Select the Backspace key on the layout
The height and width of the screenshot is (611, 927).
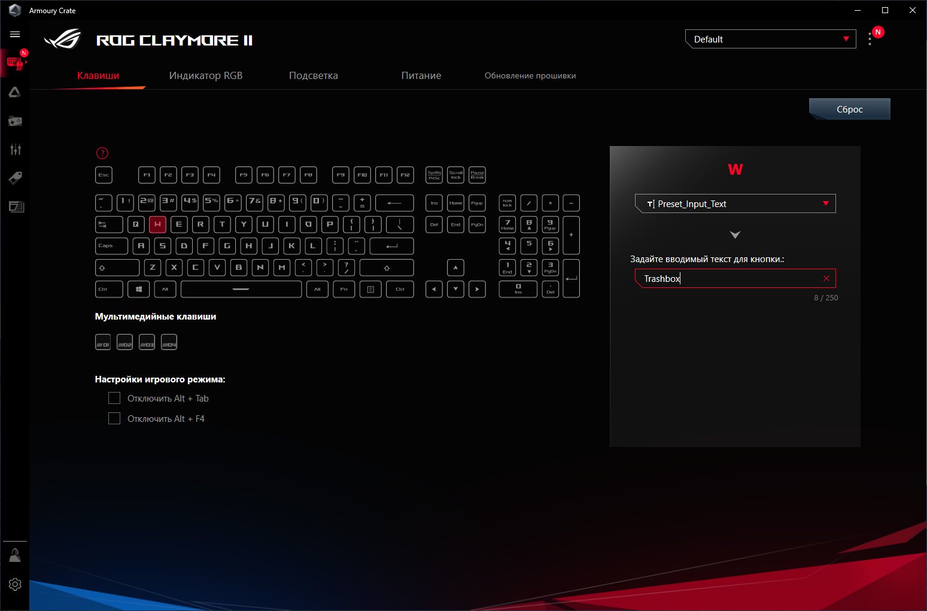(x=394, y=203)
